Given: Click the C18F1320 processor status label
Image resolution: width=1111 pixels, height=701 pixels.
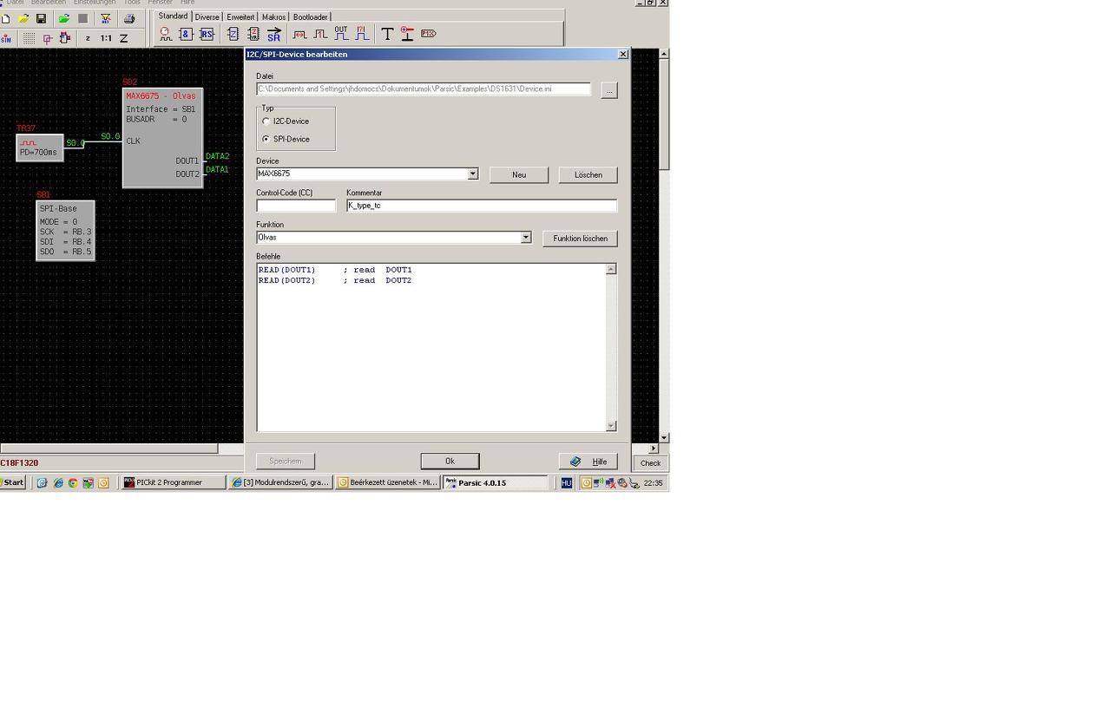Looking at the screenshot, I should [x=19, y=463].
